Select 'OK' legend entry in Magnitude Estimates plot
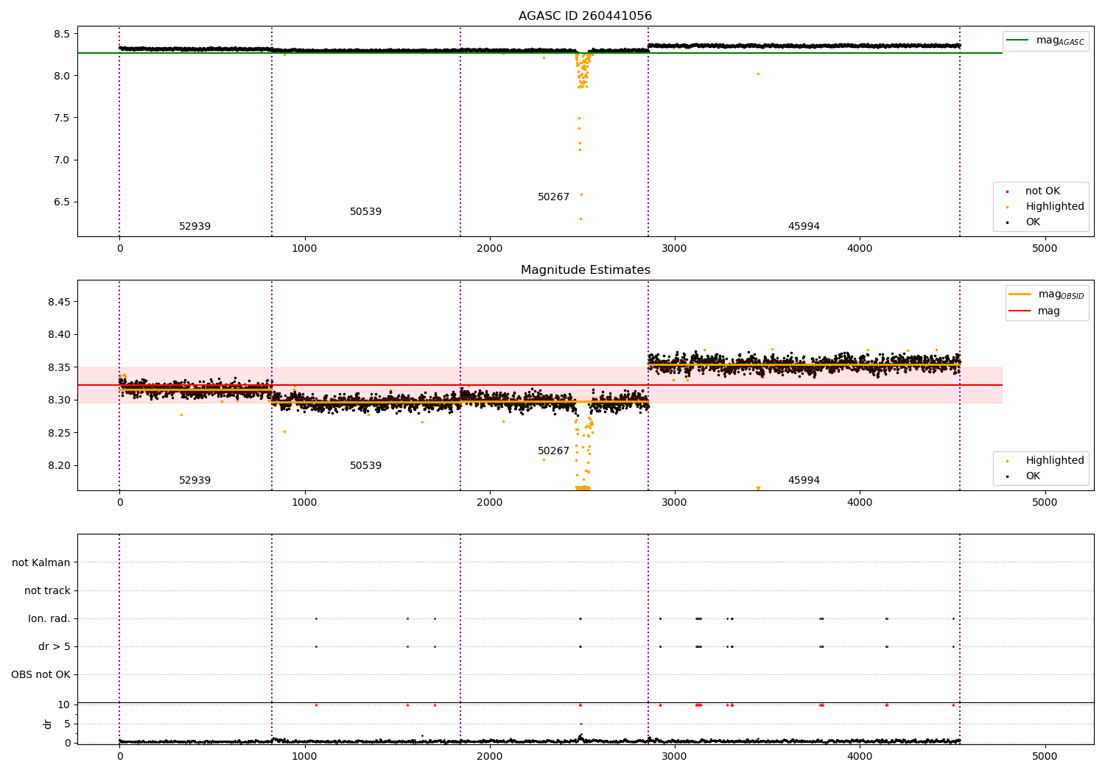This screenshot has height=773, width=1105. tap(1033, 476)
